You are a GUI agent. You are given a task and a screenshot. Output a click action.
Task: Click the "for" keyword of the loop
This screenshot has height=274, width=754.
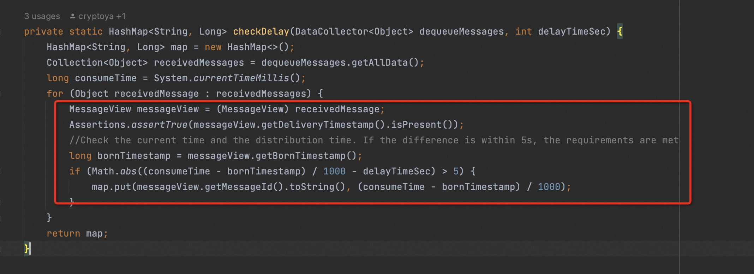tap(55, 94)
